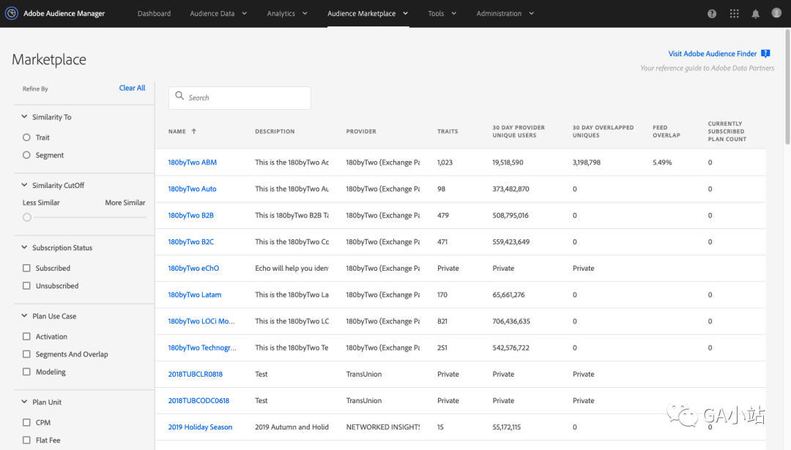Viewport: 791px width, 450px height.
Task: Click the Clear All filters link
Action: [x=132, y=88]
